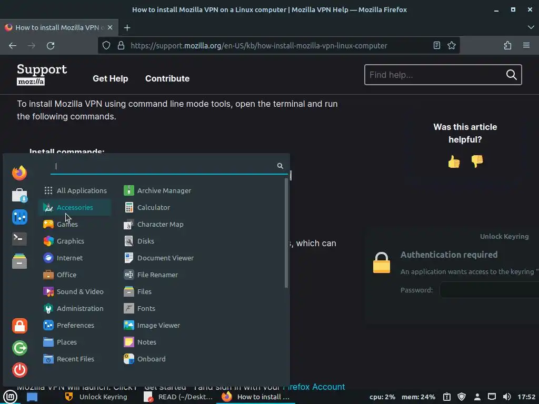
Task: Click the volume speaker tray icon
Action: pyautogui.click(x=506, y=397)
